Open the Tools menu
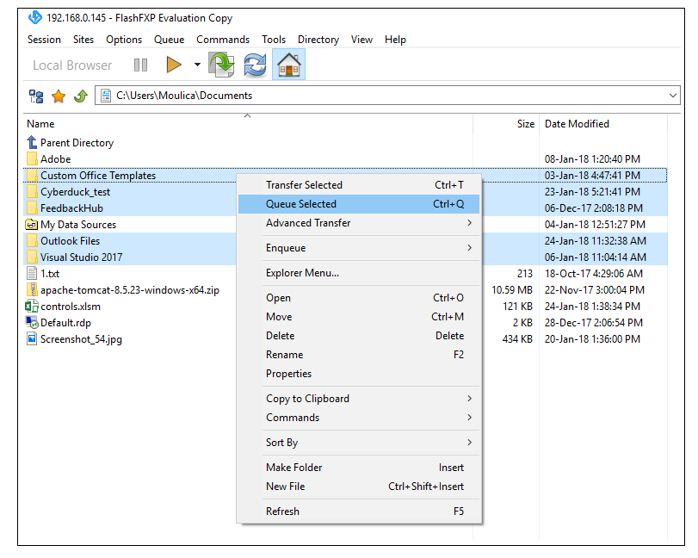Viewport: 698px width, 558px height. 274,40
